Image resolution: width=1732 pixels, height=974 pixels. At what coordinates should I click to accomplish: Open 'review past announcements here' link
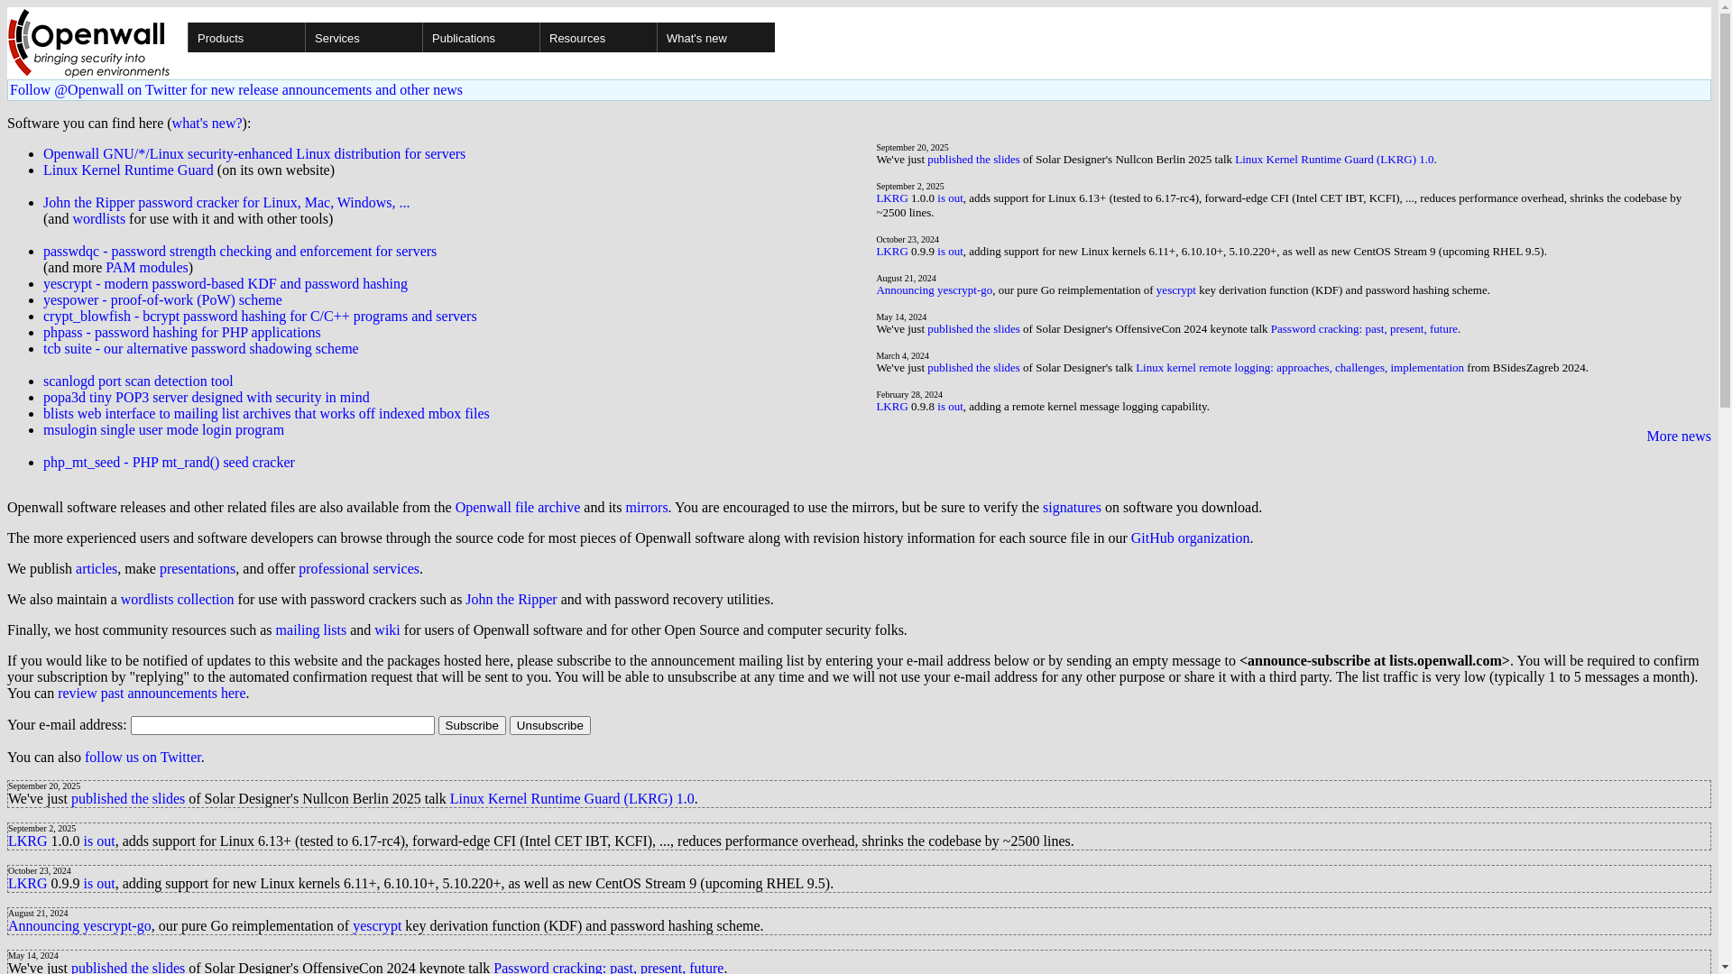pos(152,694)
